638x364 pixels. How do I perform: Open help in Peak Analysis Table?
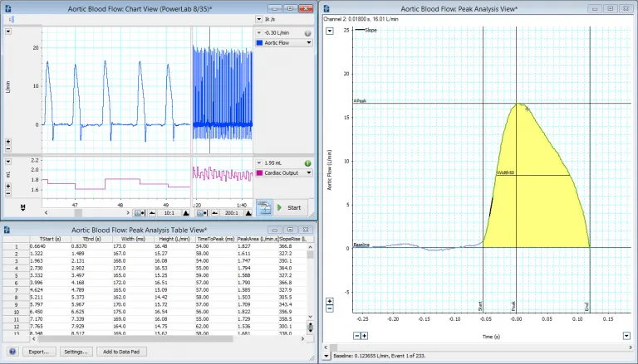(x=12, y=352)
